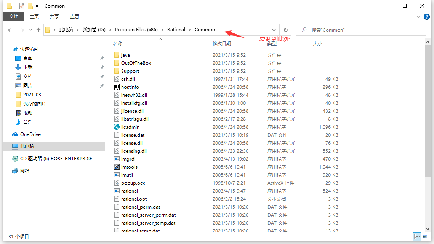Click the vertical scrollbar thumb
Image resolution: width=434 pixels, height=244 pixels.
428,111
